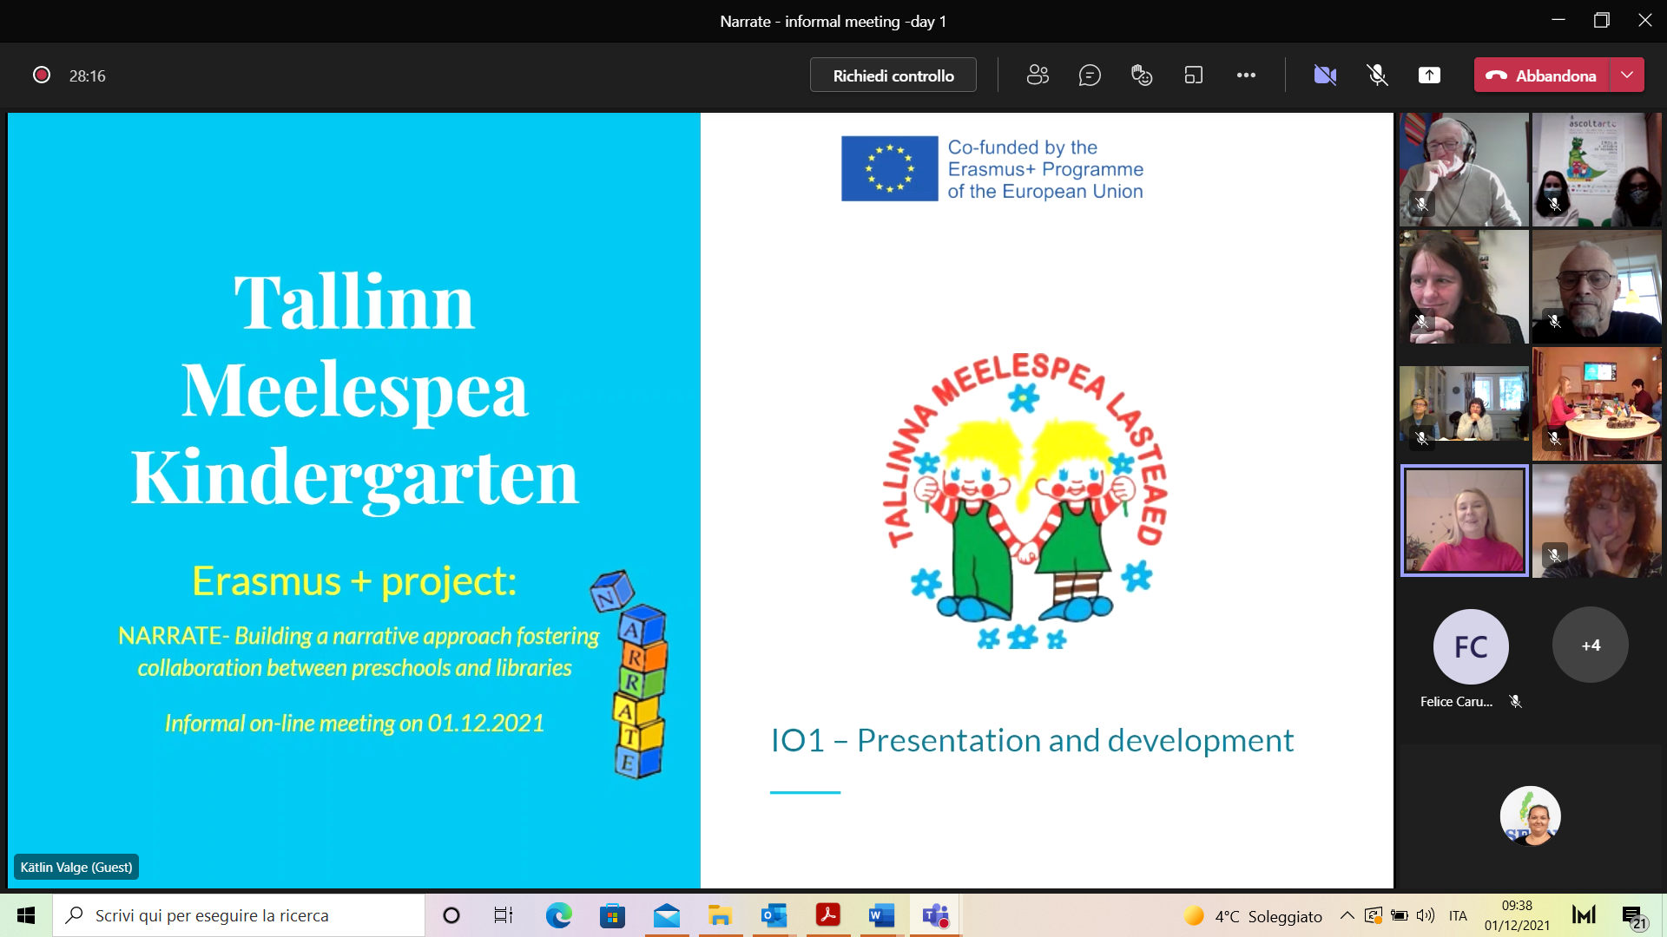1667x937 pixels.
Task: Click own profile picture avatar
Action: point(1530,816)
